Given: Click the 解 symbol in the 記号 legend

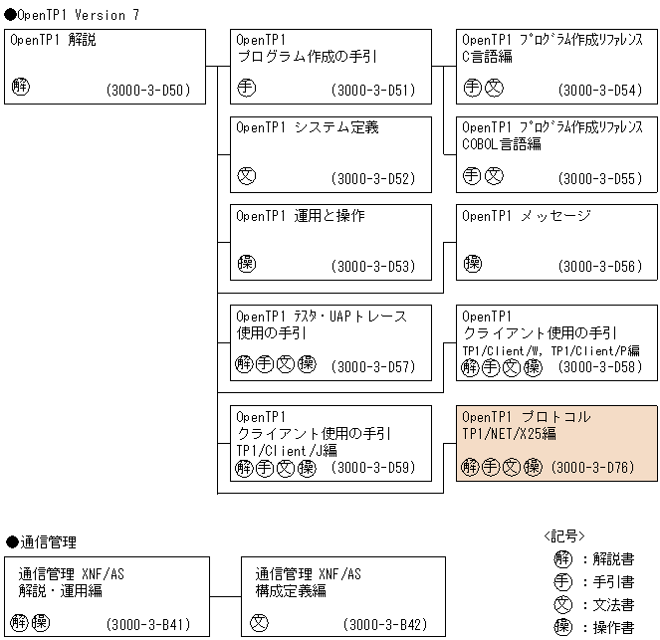Looking at the screenshot, I should (563, 559).
